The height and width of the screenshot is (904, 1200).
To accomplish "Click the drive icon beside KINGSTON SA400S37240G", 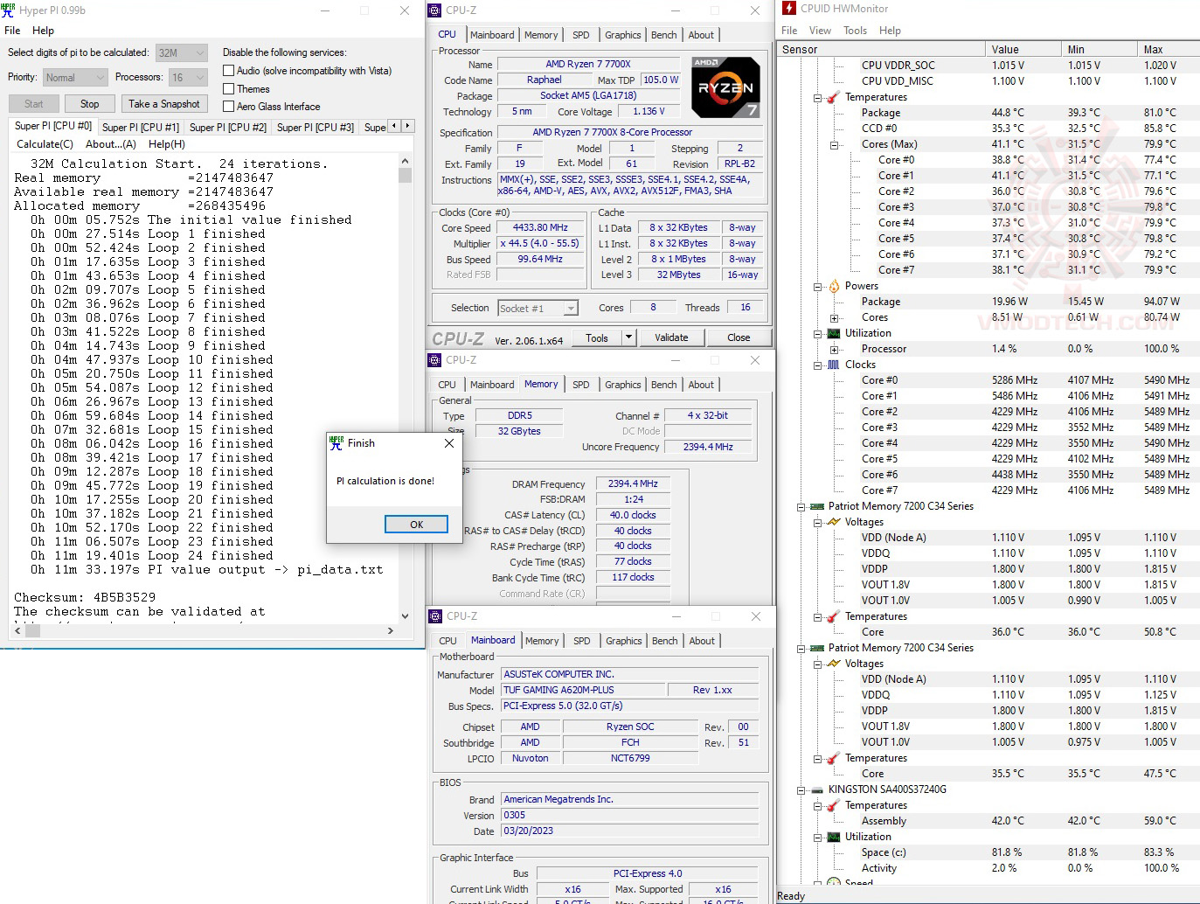I will tap(817, 789).
